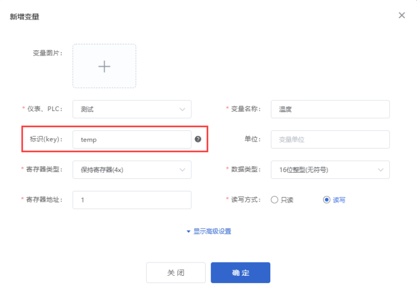
Task: Close the 新增变量 dialog with X
Action: [x=402, y=16]
